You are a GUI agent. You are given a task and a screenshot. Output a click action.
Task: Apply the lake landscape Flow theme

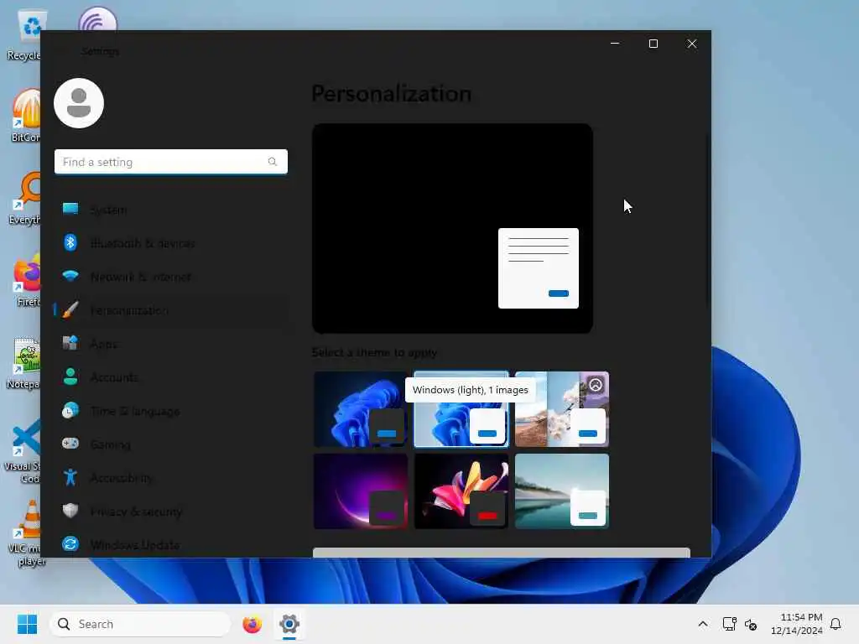click(x=561, y=491)
